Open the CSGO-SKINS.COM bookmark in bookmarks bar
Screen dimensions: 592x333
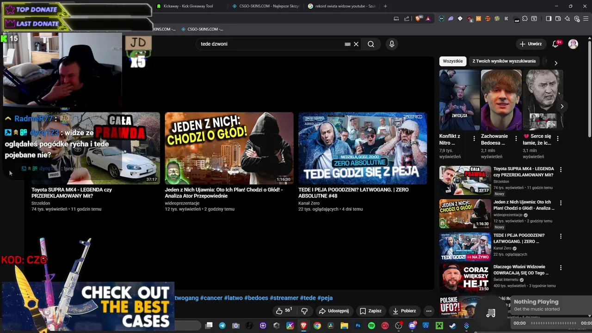(202, 29)
